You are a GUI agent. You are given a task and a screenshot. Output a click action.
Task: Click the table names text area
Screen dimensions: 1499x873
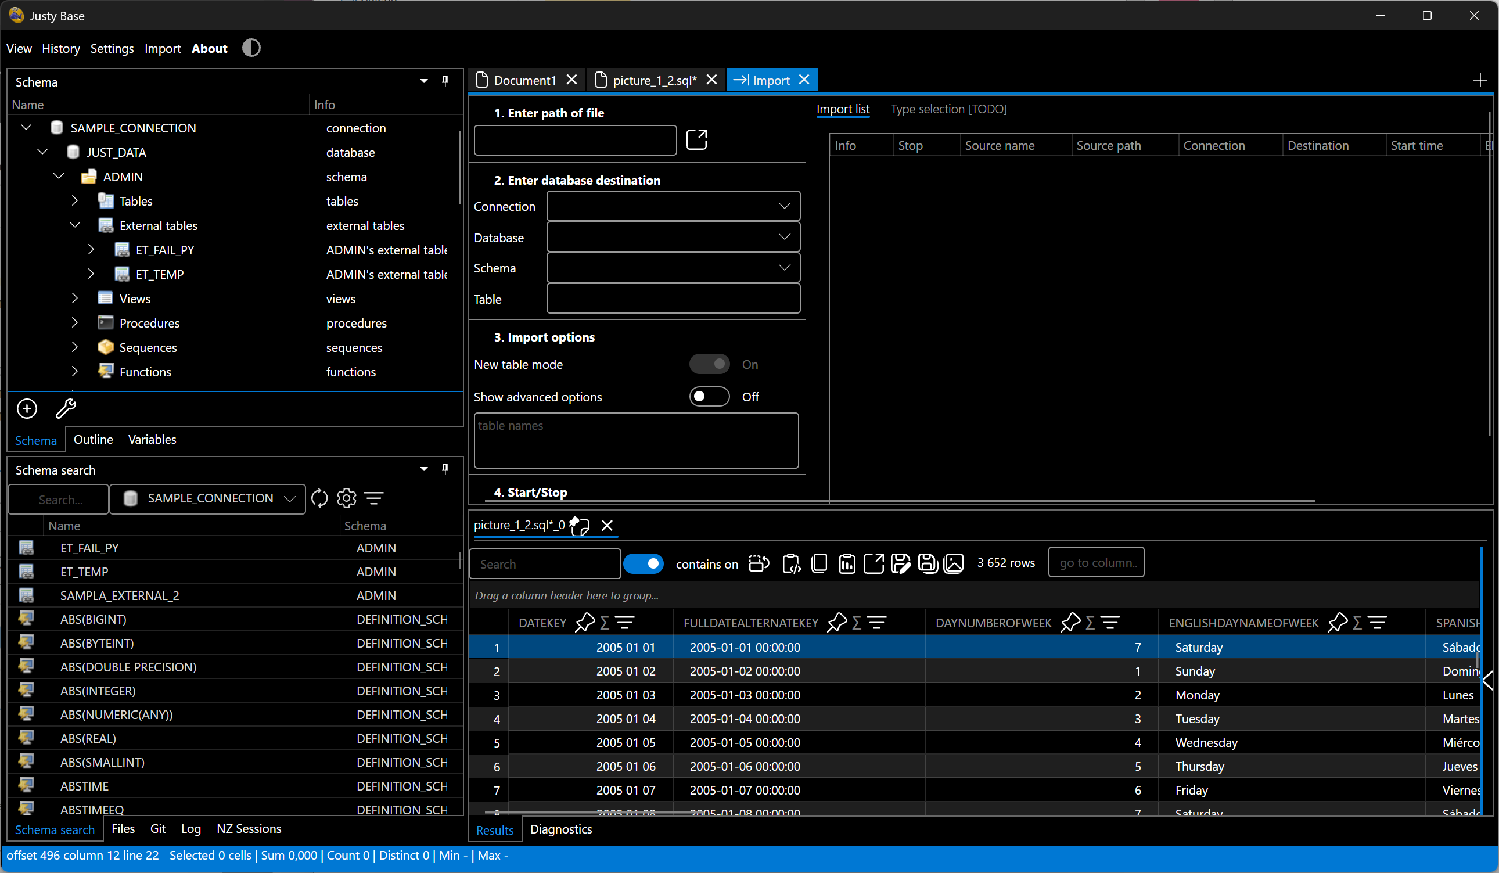click(636, 441)
